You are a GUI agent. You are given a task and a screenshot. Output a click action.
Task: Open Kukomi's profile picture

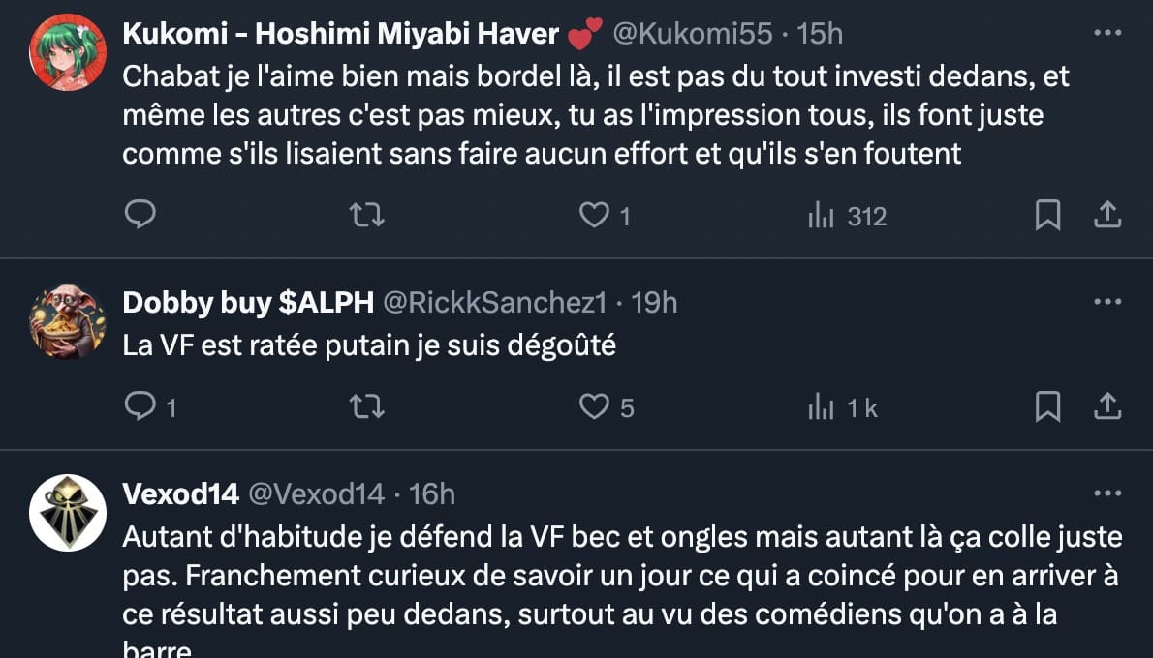[68, 52]
